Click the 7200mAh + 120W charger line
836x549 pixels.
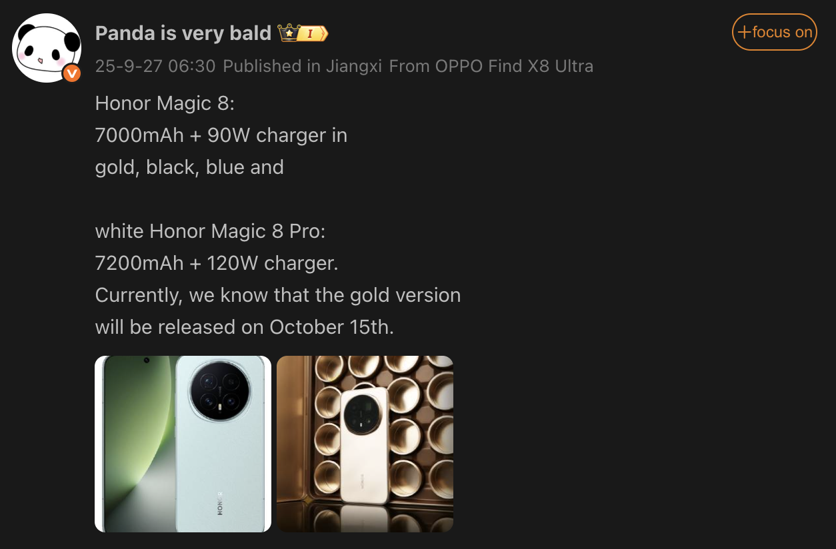217,263
